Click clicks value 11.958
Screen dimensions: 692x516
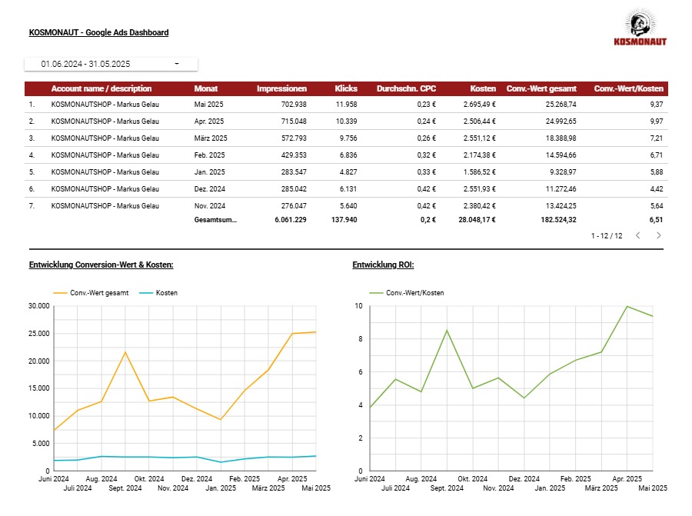click(x=347, y=105)
